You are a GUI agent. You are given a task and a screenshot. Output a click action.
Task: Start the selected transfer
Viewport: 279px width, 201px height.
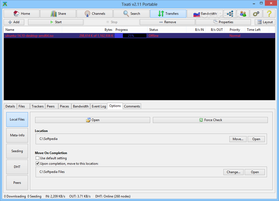coord(56,22)
